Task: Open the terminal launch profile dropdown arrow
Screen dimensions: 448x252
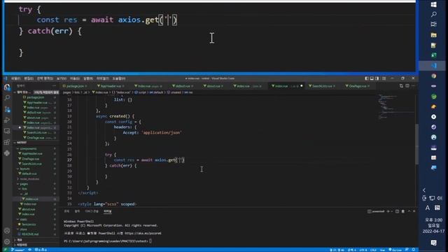Action: click(392, 211)
